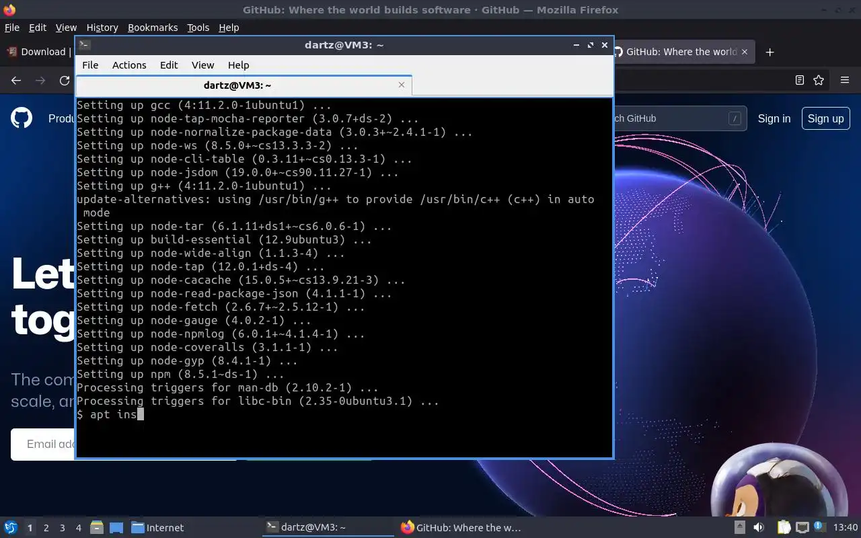Image resolution: width=861 pixels, height=538 pixels.
Task: Click 'Setting up build-essential' output line
Action: point(224,239)
